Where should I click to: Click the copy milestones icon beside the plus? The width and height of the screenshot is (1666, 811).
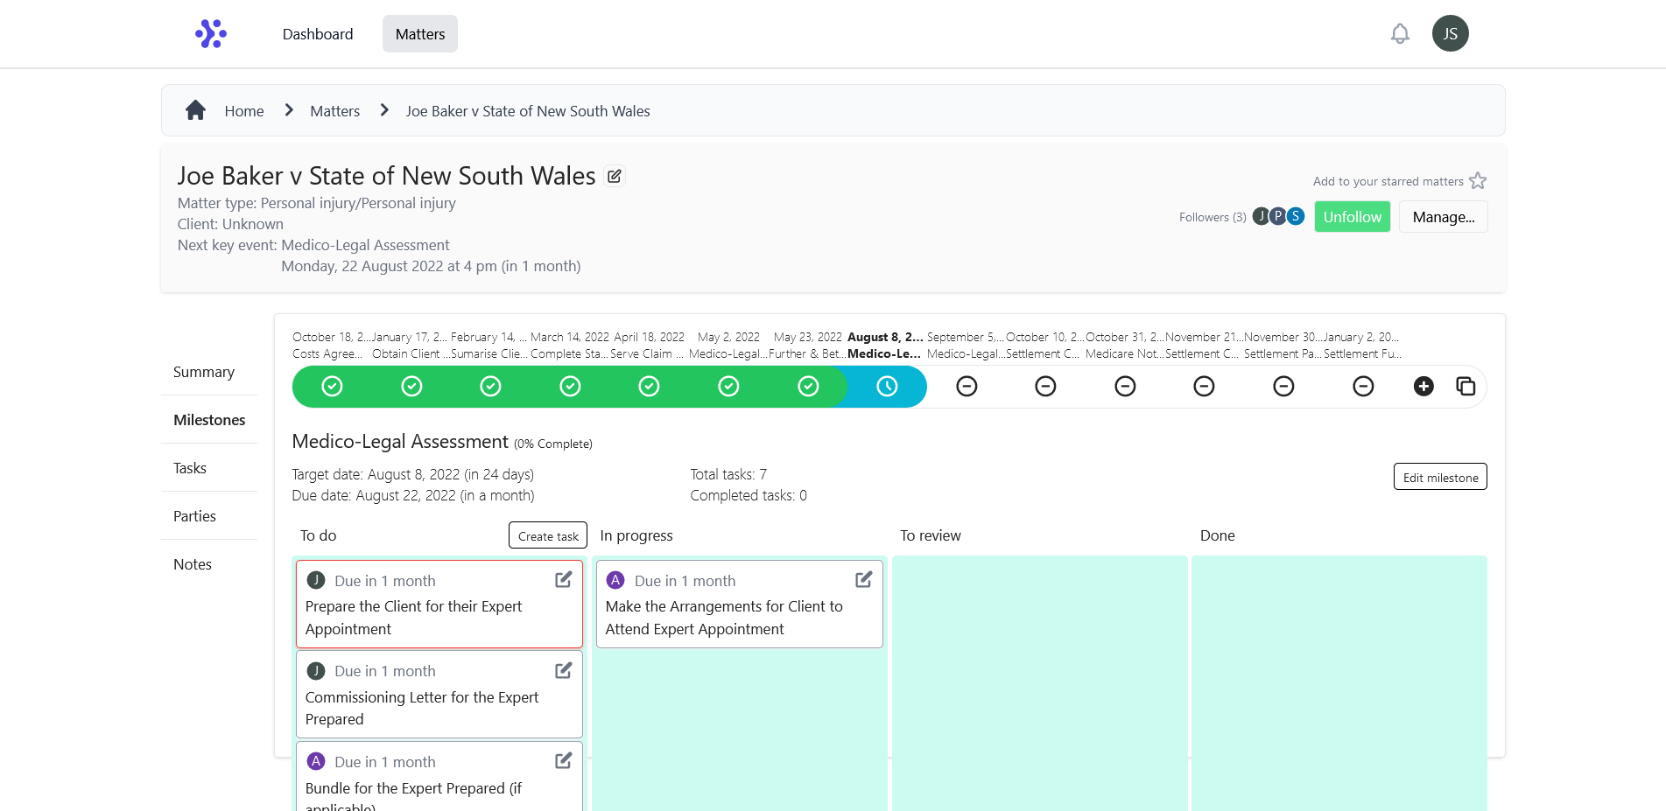1466,386
